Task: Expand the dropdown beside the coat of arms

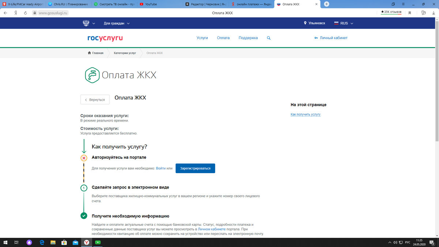Action: click(94, 23)
